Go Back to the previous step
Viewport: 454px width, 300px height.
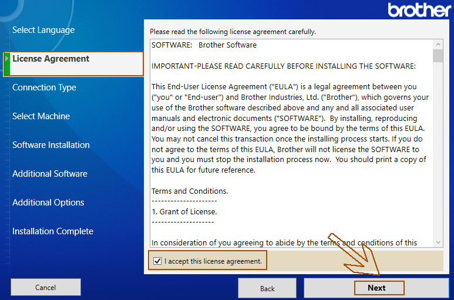point(267,288)
